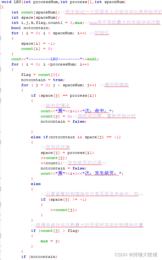
Task: Click the statement 'count[j] = 0;'
Action: 56,116
